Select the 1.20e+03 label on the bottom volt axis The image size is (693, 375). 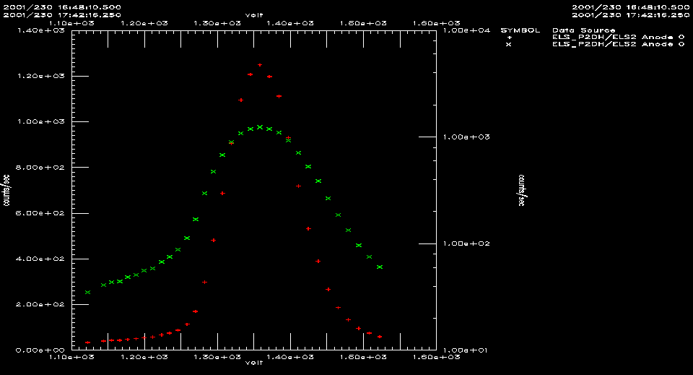pos(144,357)
